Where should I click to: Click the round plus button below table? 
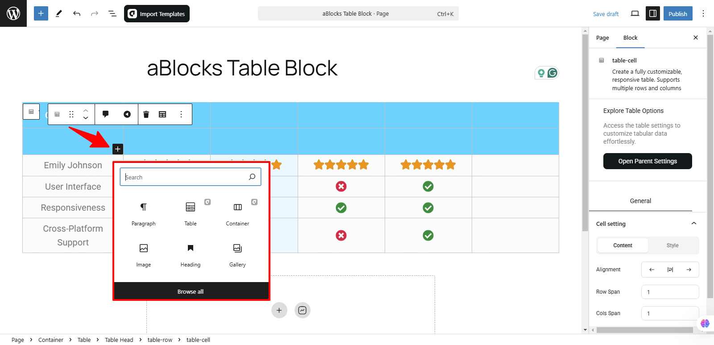tap(279, 310)
